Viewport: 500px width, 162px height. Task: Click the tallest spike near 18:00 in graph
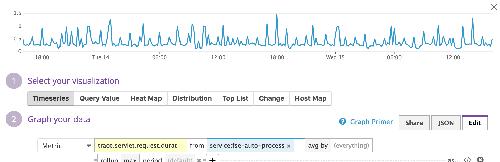(277, 15)
